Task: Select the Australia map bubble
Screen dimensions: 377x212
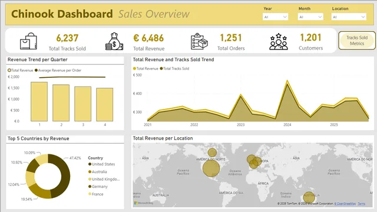Action: [309, 197]
